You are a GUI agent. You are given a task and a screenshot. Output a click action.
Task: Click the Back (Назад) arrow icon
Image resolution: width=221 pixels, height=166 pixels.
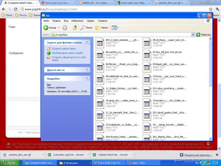pyautogui.click(x=46, y=28)
